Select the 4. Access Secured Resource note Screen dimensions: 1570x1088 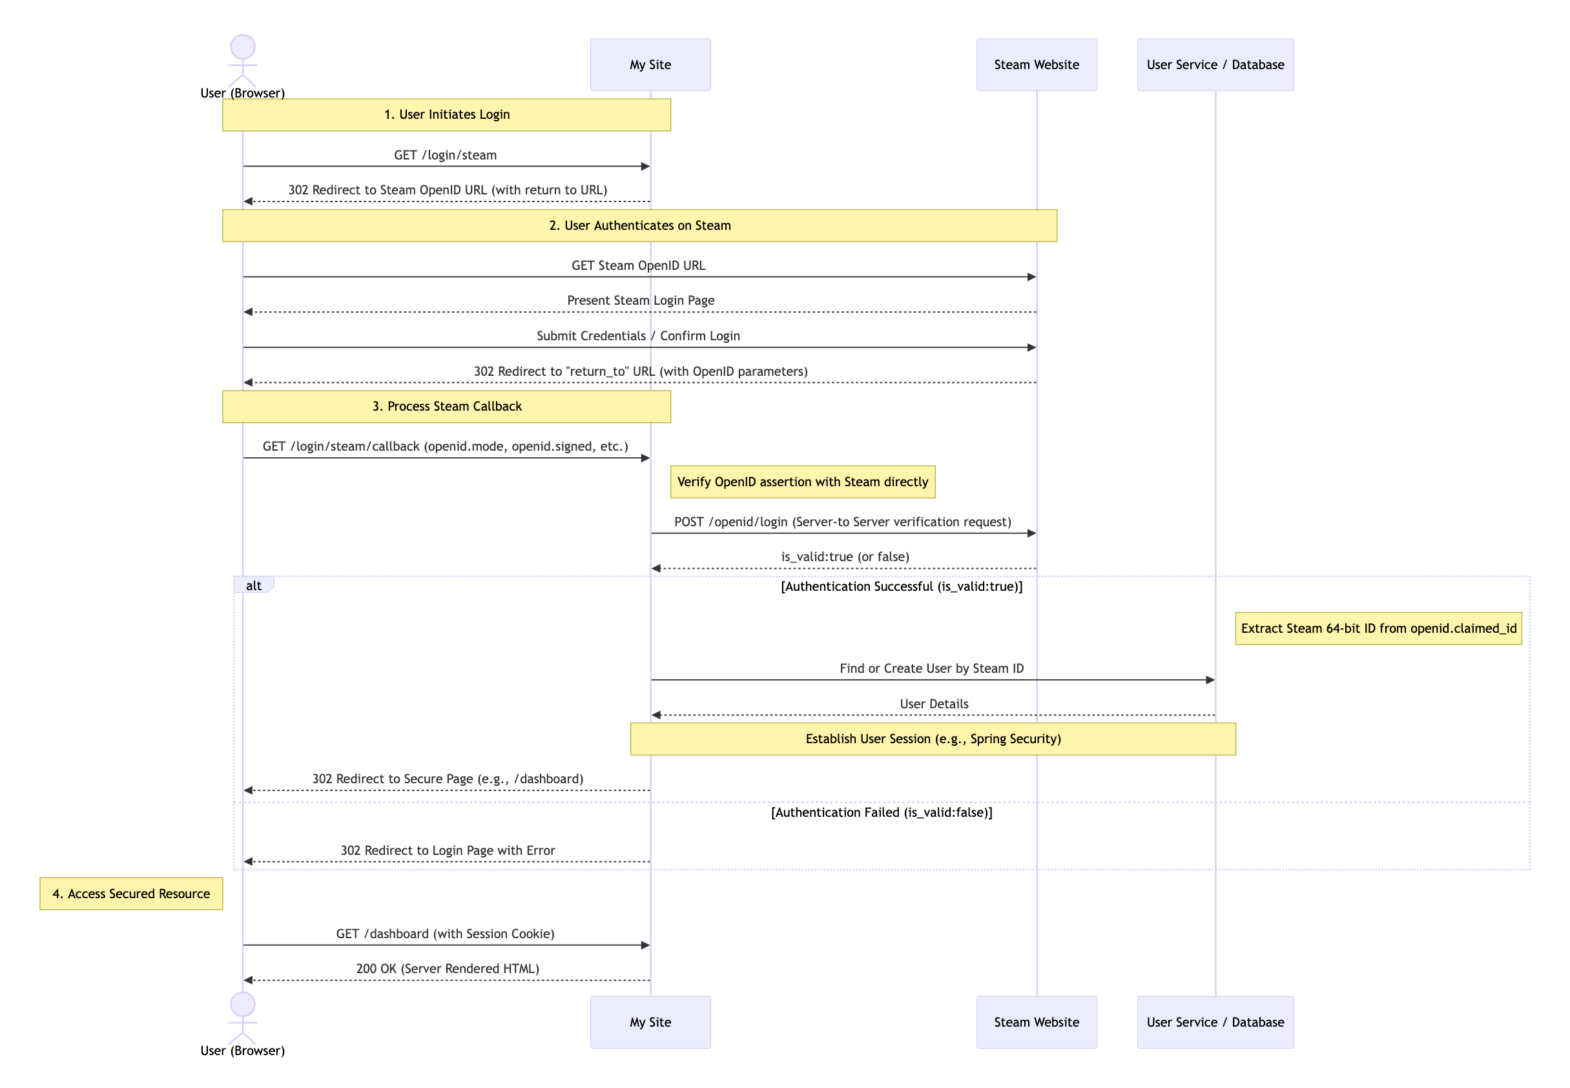[x=131, y=894]
